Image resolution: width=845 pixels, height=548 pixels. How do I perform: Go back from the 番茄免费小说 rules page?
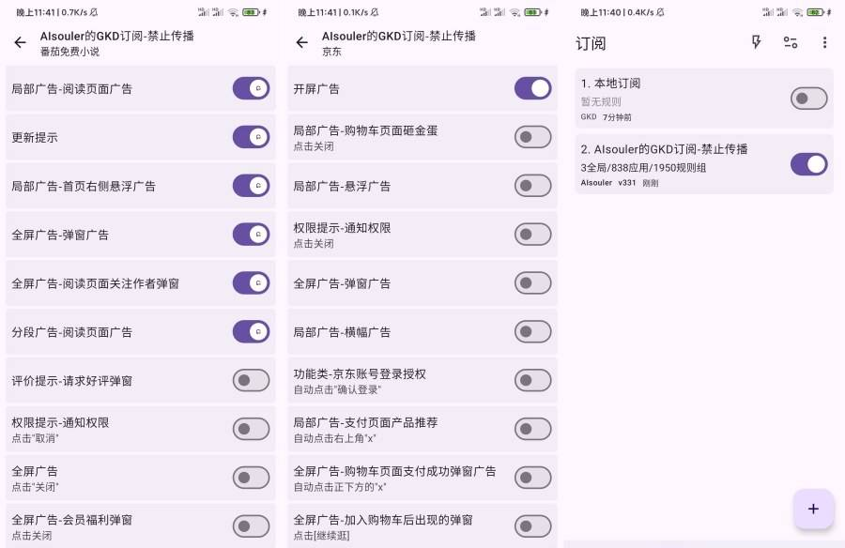click(20, 43)
